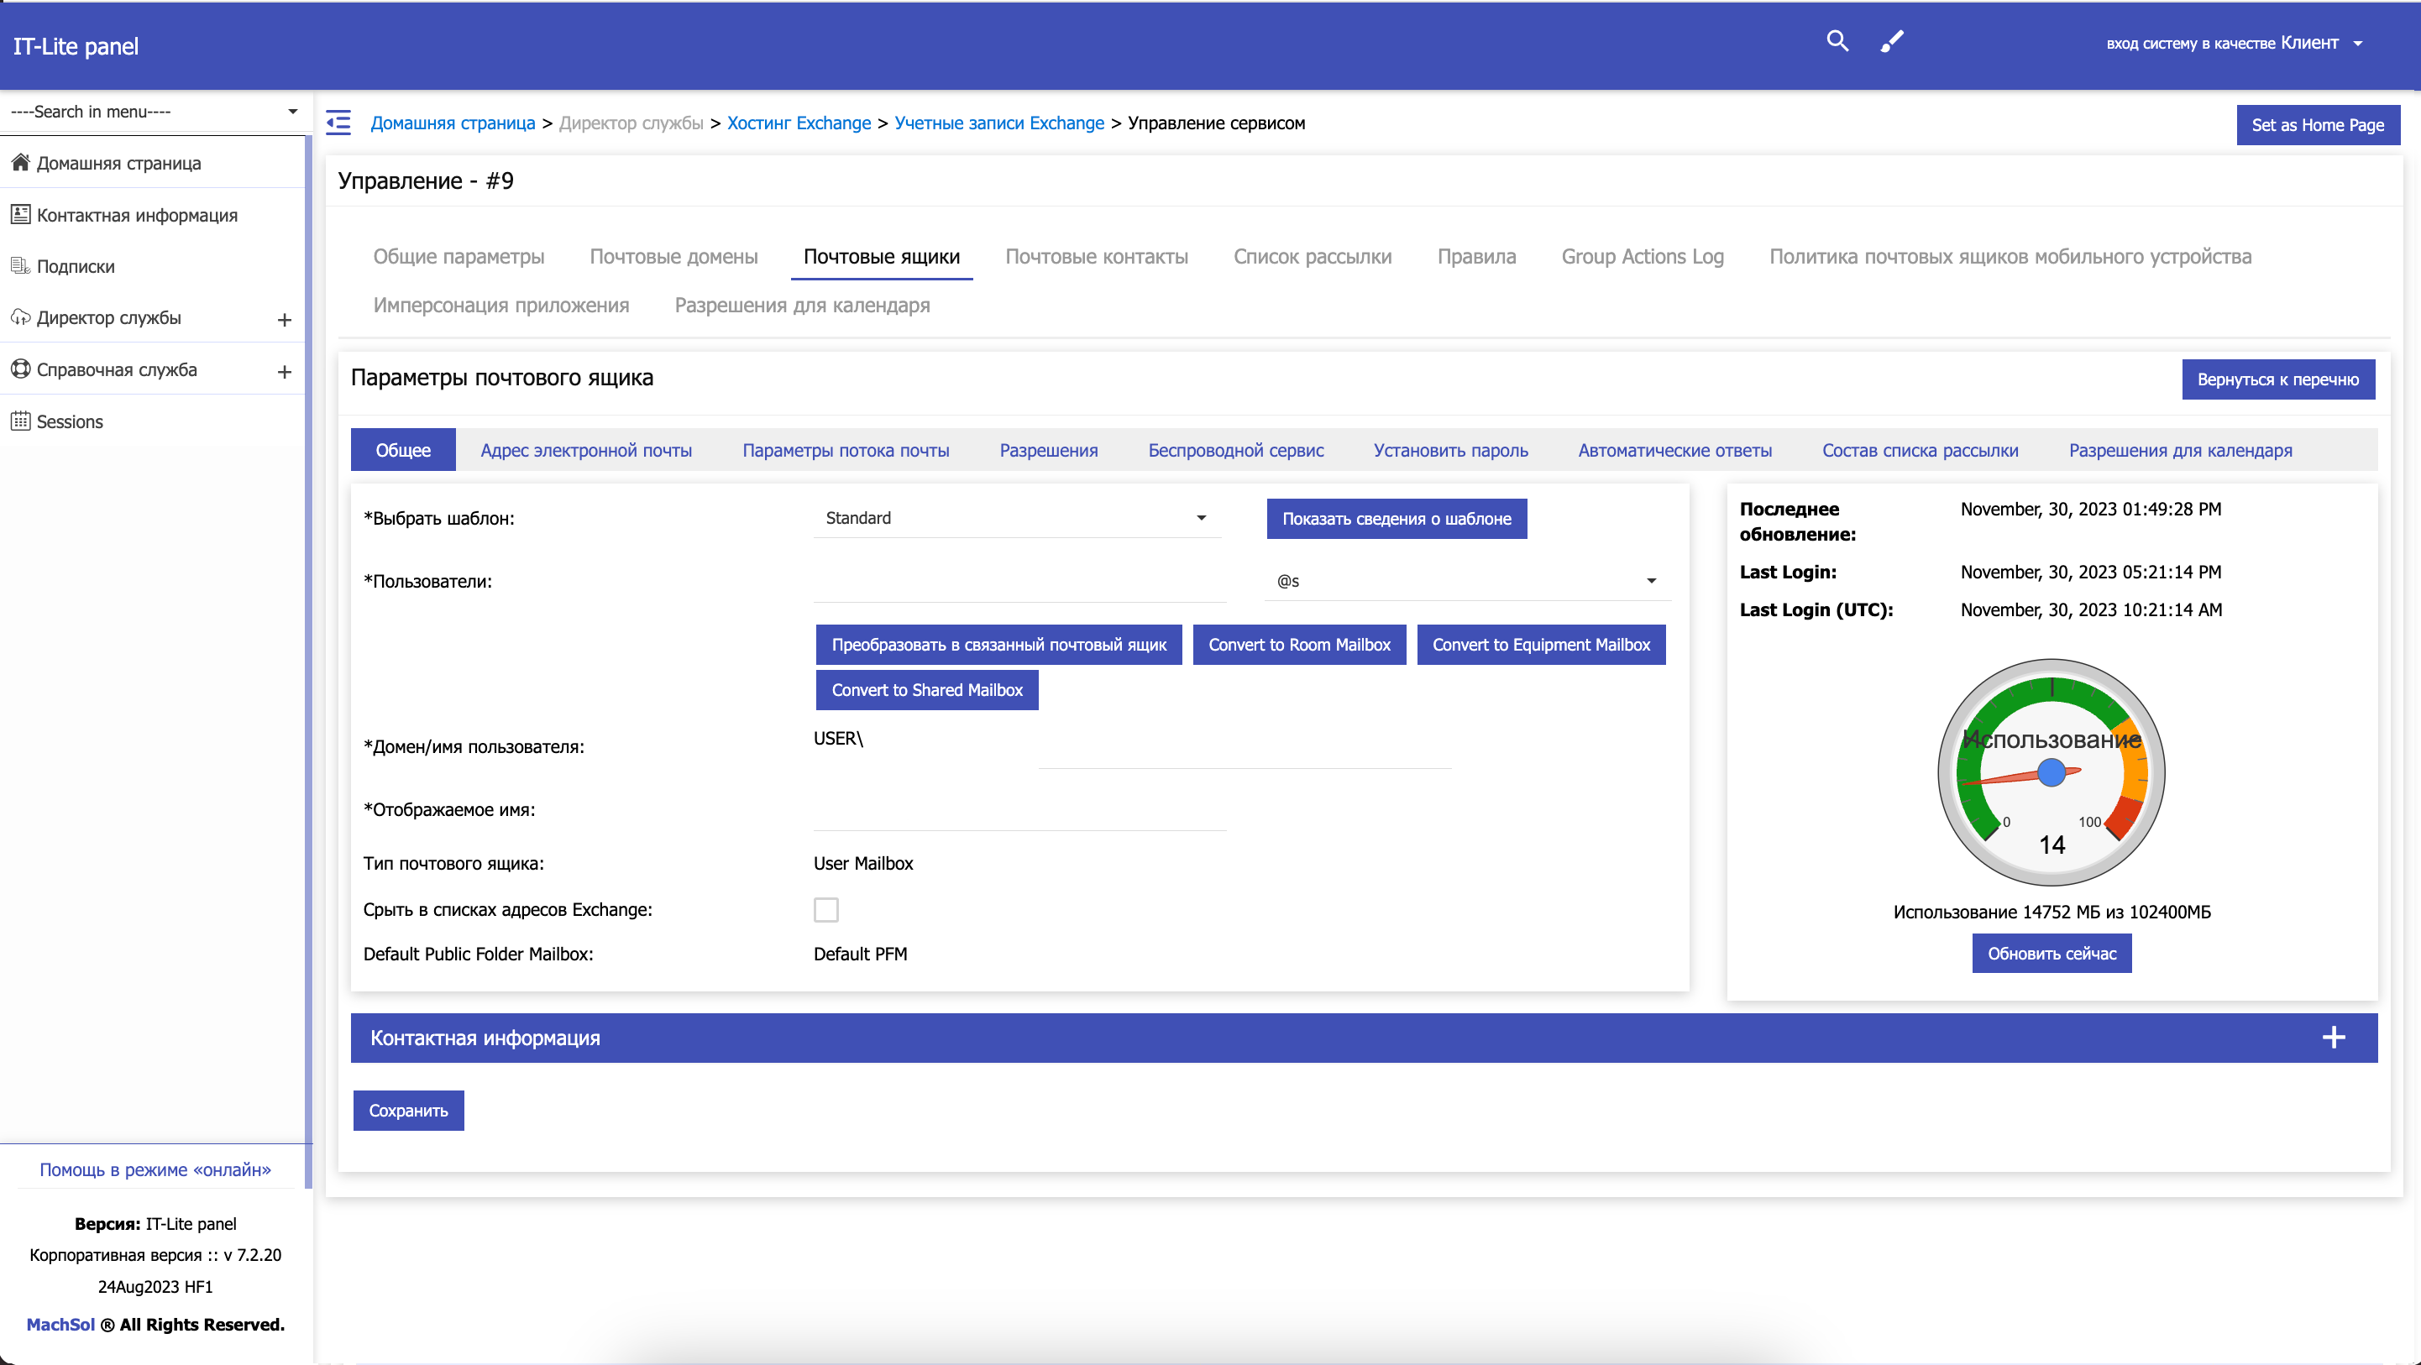2421x1365 pixels.
Task: Click the paintbrush theme icon
Action: tap(1892, 41)
